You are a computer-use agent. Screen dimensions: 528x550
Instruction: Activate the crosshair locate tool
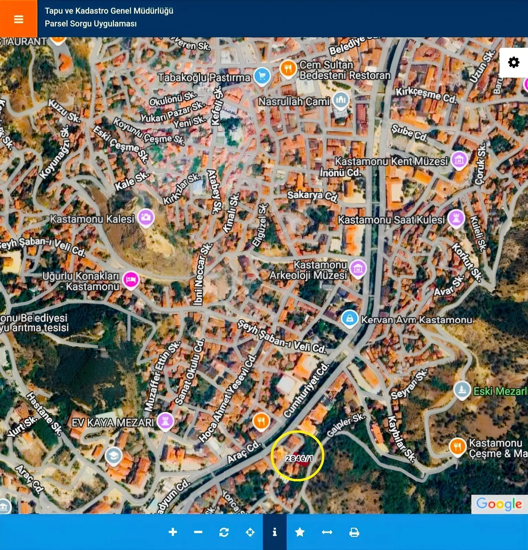[250, 532]
